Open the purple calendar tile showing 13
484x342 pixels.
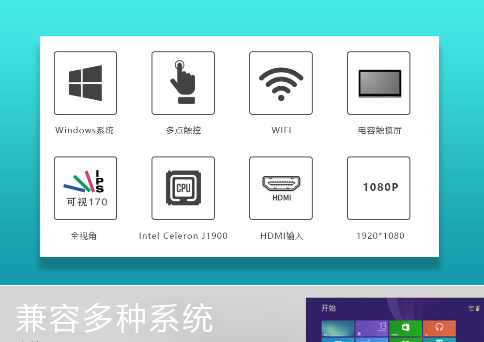[372, 328]
